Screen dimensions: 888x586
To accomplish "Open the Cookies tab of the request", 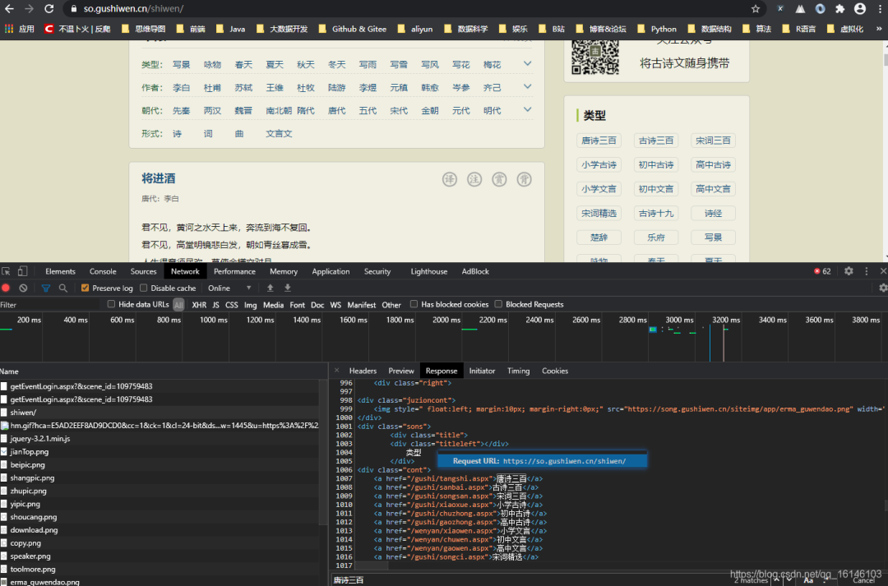I will [x=555, y=371].
